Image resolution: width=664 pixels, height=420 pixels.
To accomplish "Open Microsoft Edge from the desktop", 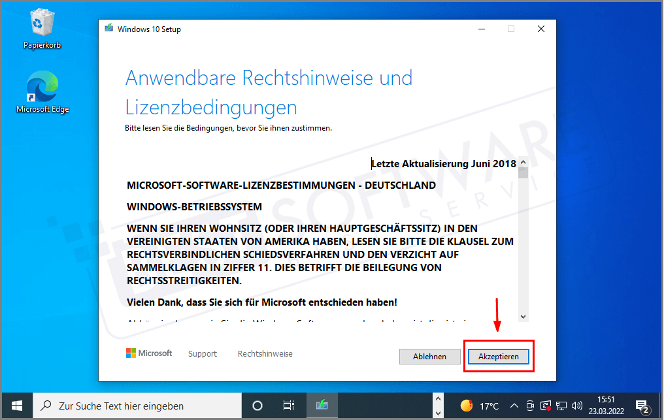I will point(42,86).
